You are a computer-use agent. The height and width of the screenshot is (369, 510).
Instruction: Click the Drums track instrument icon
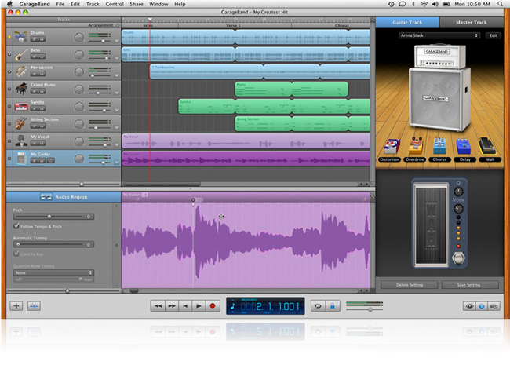pos(21,37)
